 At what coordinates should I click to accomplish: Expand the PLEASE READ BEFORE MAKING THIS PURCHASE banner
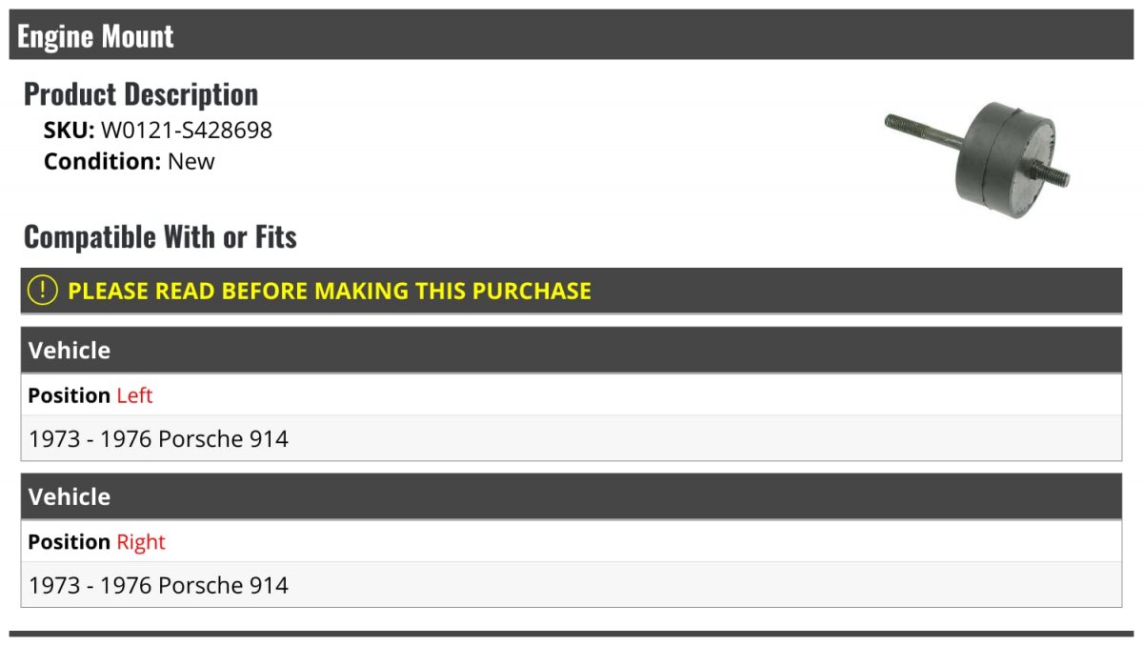(x=571, y=291)
